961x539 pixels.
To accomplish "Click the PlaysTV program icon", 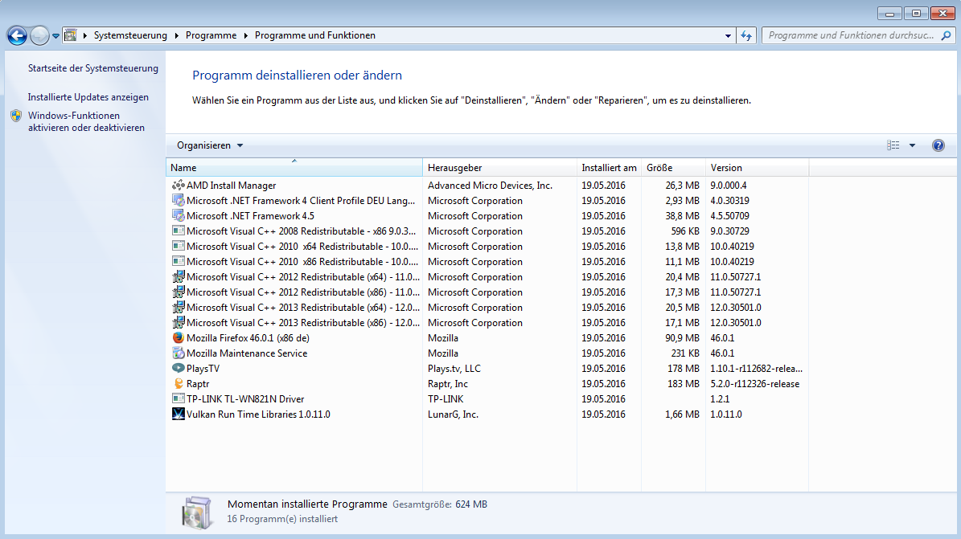I will [x=179, y=368].
